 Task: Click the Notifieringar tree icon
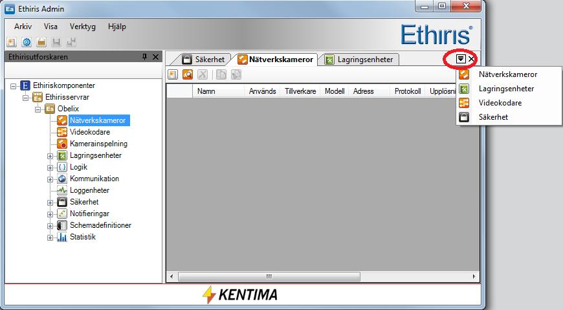click(62, 214)
